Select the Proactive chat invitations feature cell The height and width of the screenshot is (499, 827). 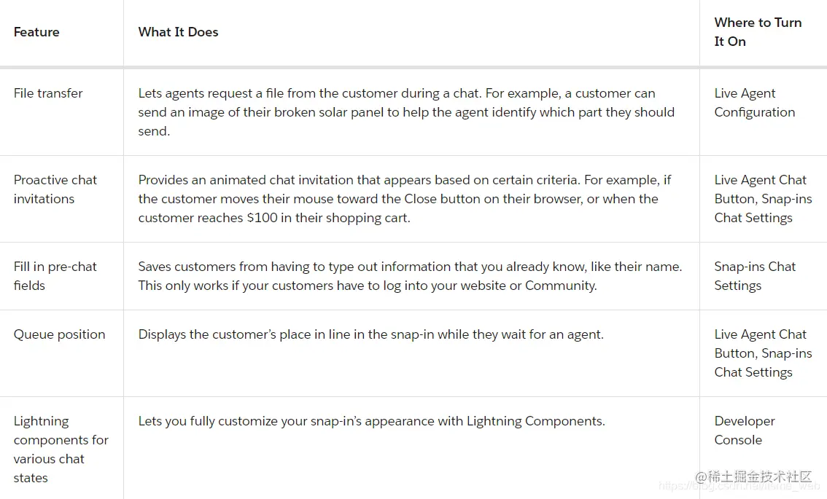pyautogui.click(x=55, y=189)
